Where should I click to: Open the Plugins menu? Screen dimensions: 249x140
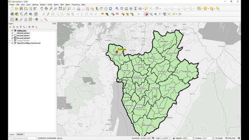click(x=43, y=5)
